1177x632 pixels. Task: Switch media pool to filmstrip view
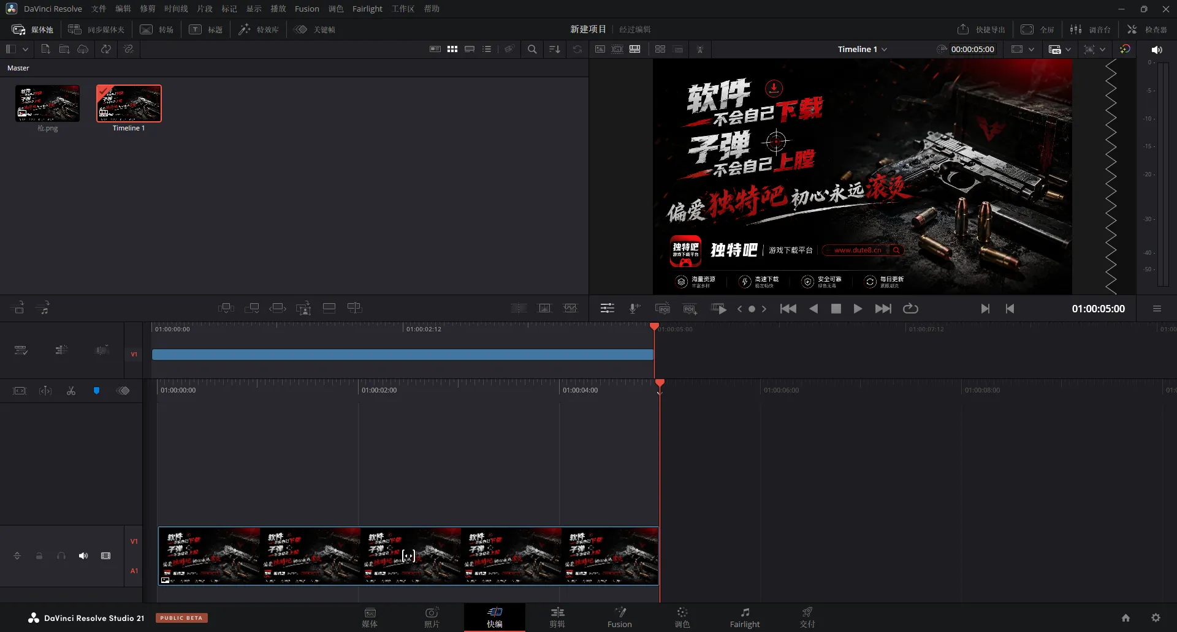[x=470, y=49]
